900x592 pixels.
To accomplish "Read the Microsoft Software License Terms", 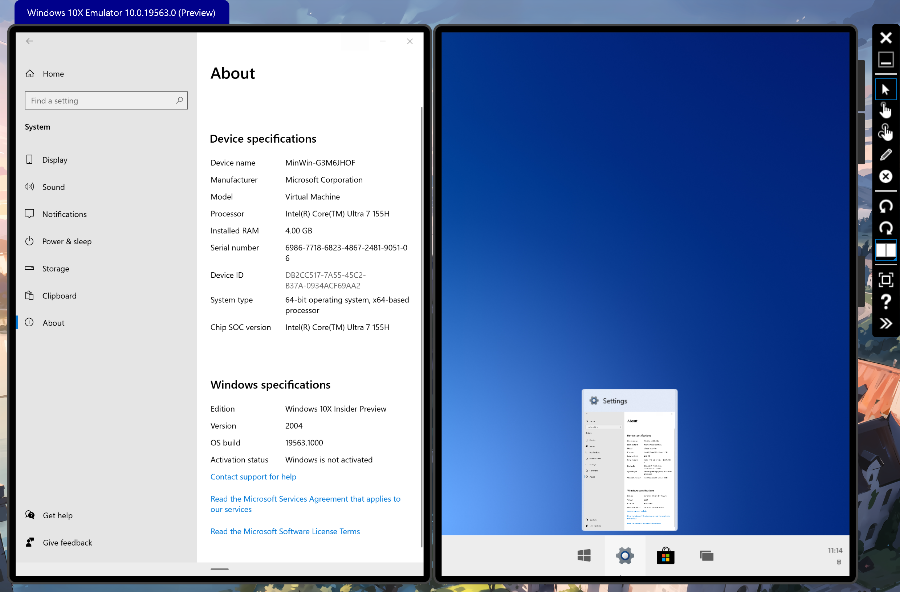I will point(285,531).
